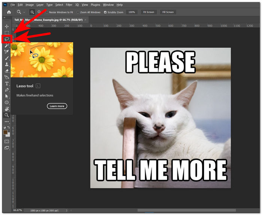Select the Rectangular Marquee tool
262x215 pixels.
coord(7,33)
